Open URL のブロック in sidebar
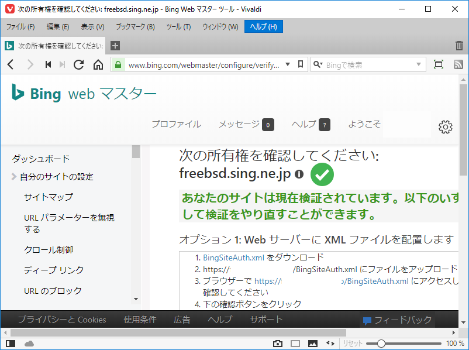The width and height of the screenshot is (469, 350). point(53,291)
